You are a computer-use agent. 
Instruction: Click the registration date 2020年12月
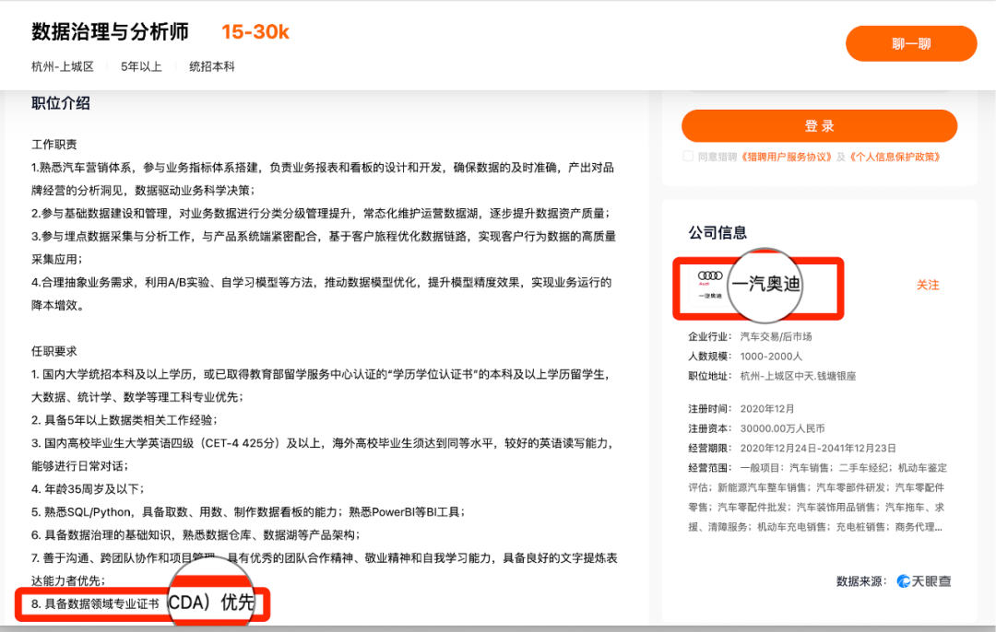coord(767,409)
